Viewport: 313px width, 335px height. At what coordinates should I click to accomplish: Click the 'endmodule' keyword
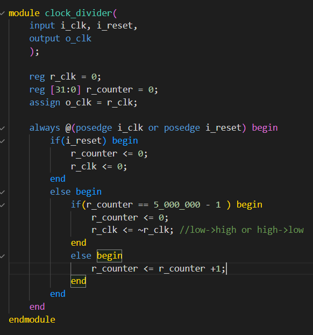32,319
